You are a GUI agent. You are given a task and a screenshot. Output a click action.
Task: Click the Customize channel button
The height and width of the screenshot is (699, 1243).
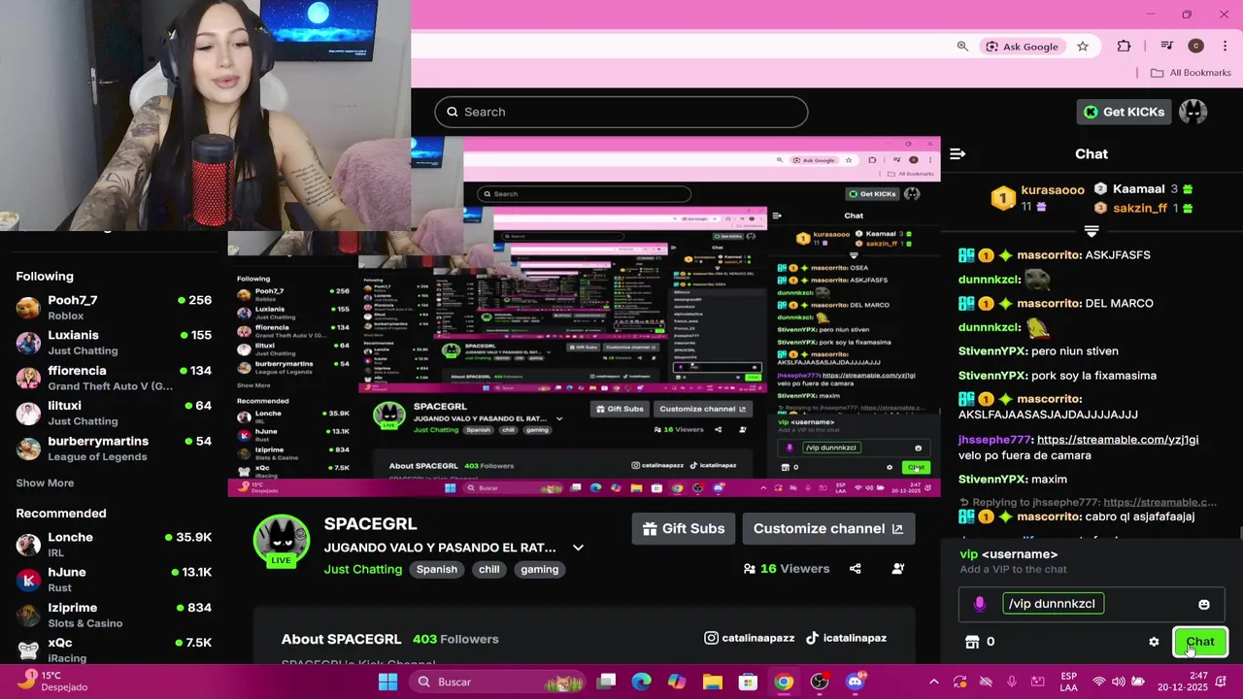(x=828, y=529)
